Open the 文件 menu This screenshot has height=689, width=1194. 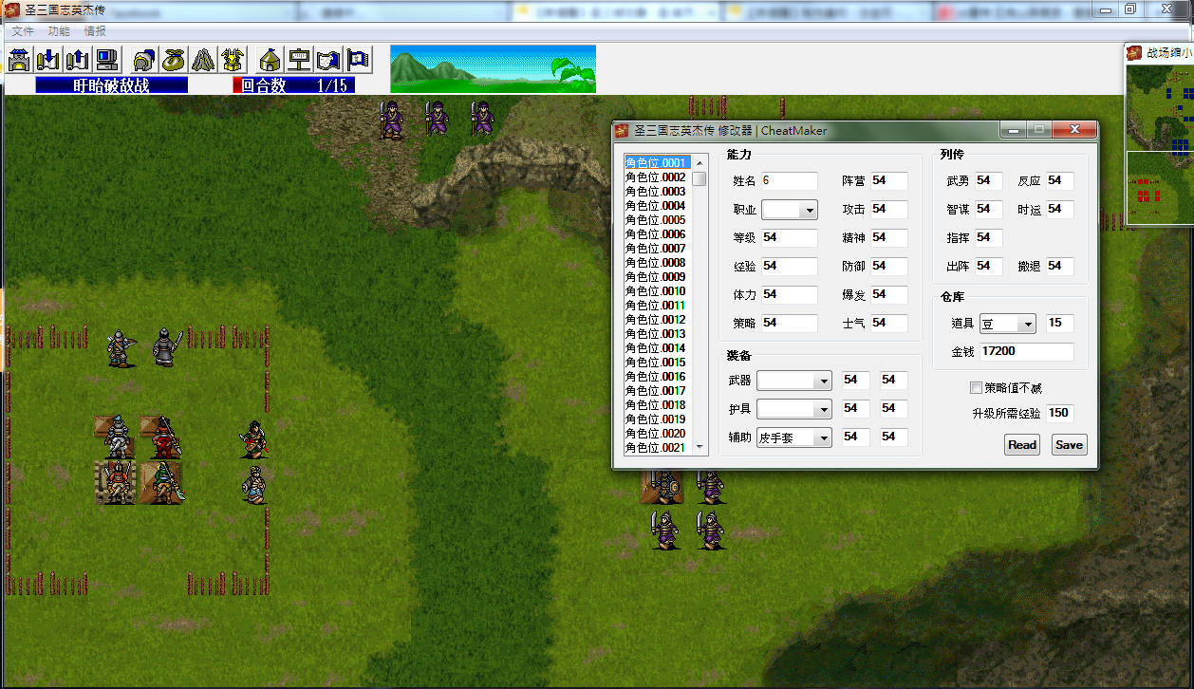click(23, 31)
